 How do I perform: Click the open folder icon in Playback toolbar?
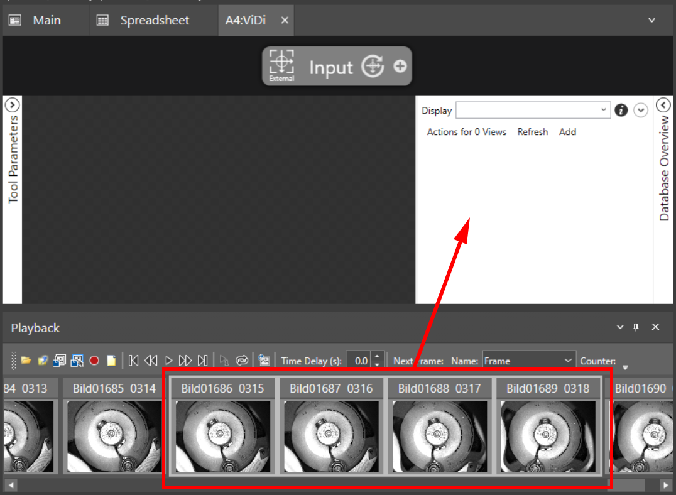[26, 361]
